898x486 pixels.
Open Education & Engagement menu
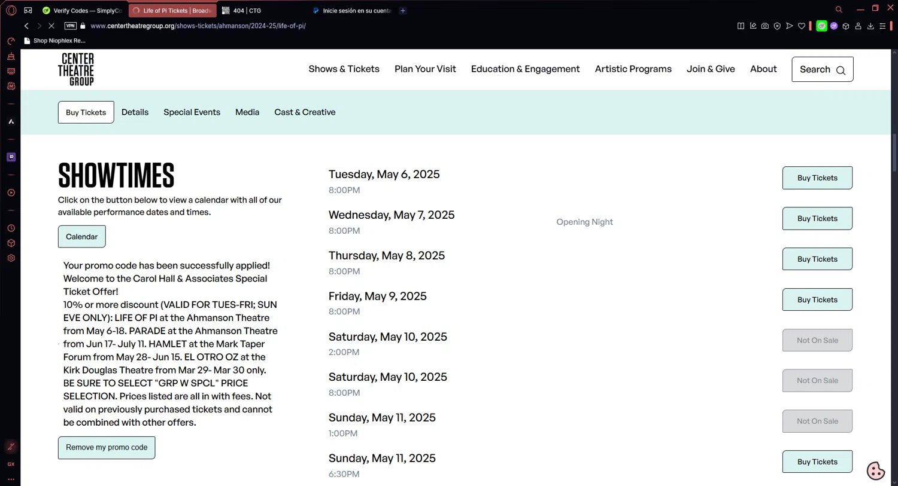point(525,69)
